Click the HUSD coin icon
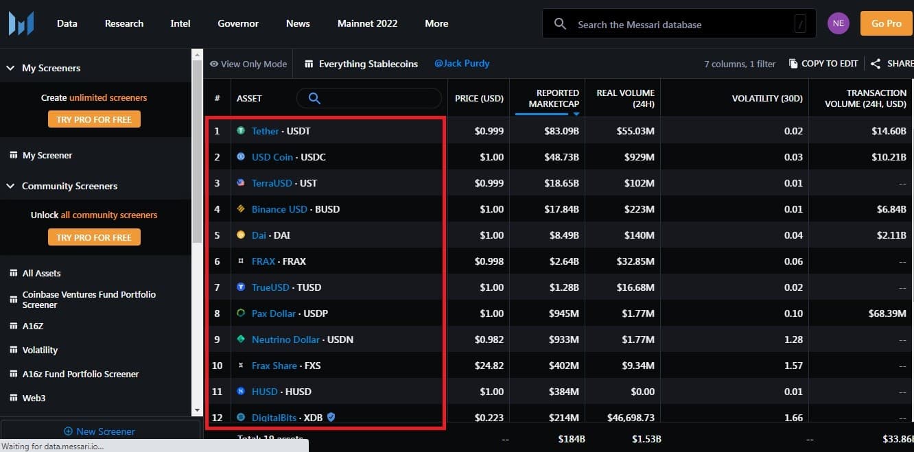 [x=241, y=392]
